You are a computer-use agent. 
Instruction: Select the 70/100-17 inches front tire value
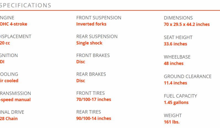tap(93, 99)
